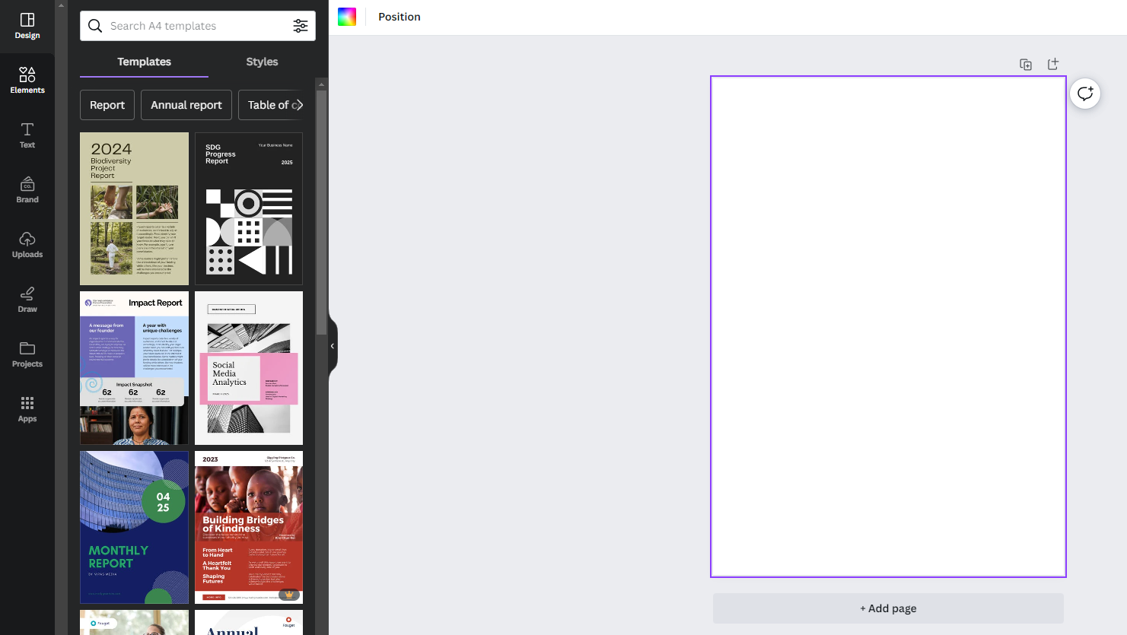Click the Add page button
The image size is (1127, 635).
click(x=888, y=608)
